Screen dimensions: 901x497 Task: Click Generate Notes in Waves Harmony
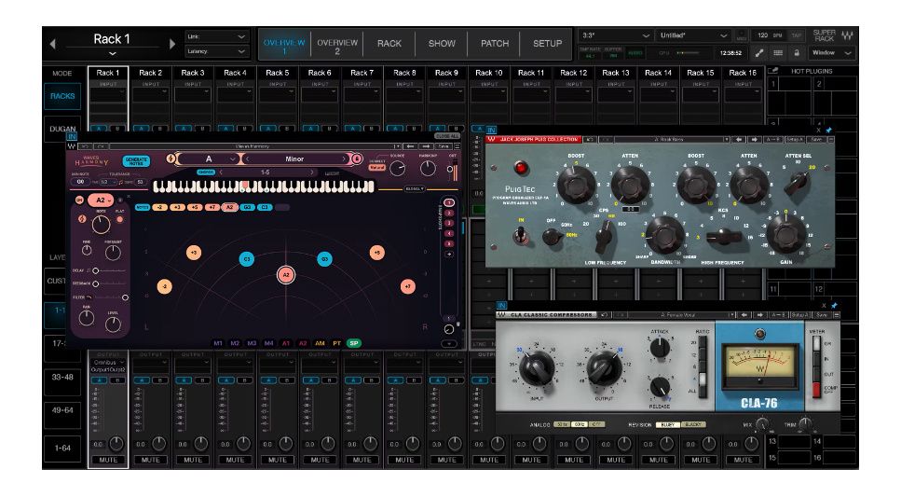(x=136, y=161)
